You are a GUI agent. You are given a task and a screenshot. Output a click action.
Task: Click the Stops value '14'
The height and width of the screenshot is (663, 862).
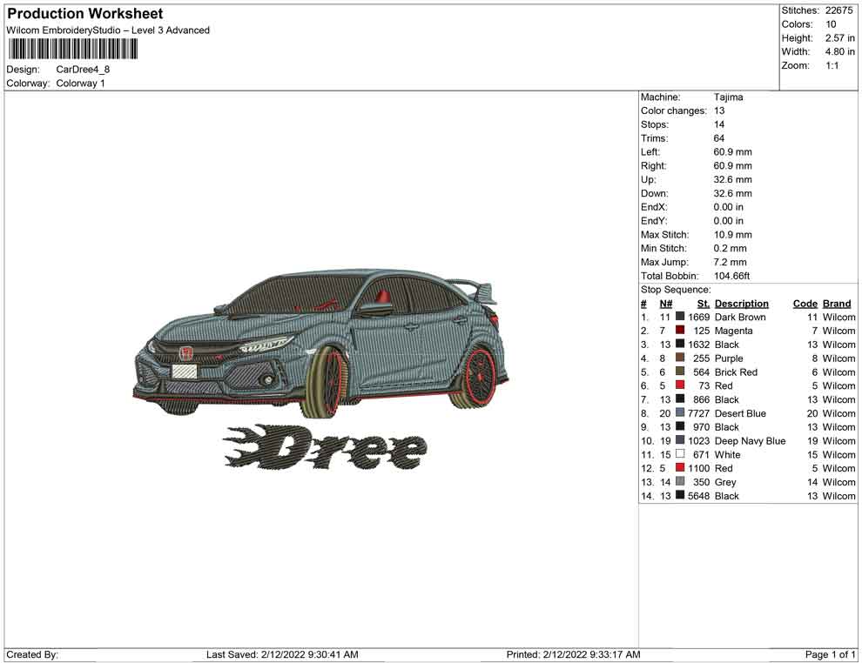[719, 124]
